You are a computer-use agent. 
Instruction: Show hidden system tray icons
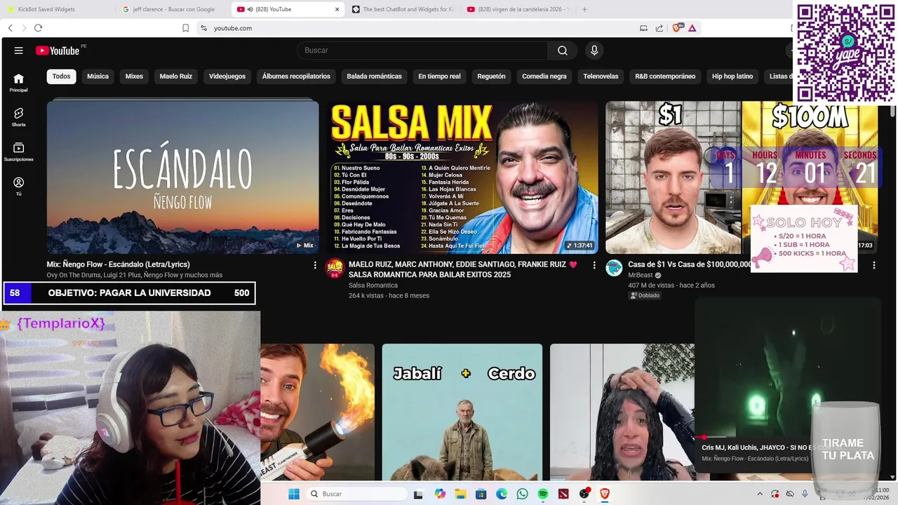[x=760, y=494]
